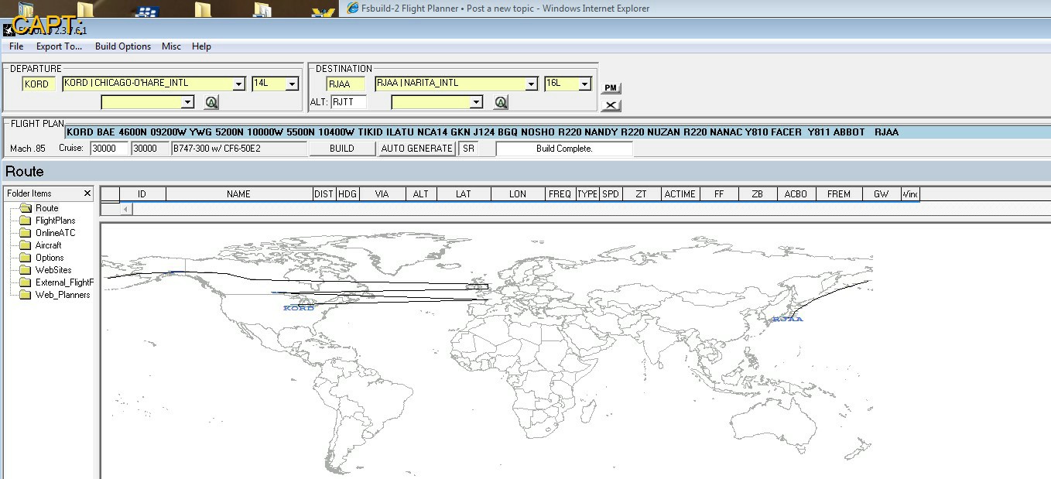Expand empty dropdown under departure airport
This screenshot has height=479, width=1051.
click(187, 102)
